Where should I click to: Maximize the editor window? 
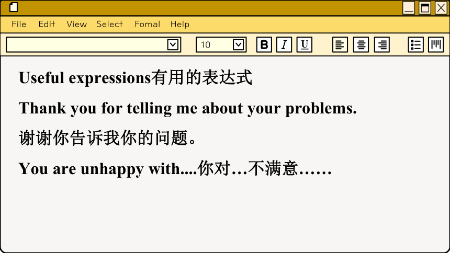[425, 8]
